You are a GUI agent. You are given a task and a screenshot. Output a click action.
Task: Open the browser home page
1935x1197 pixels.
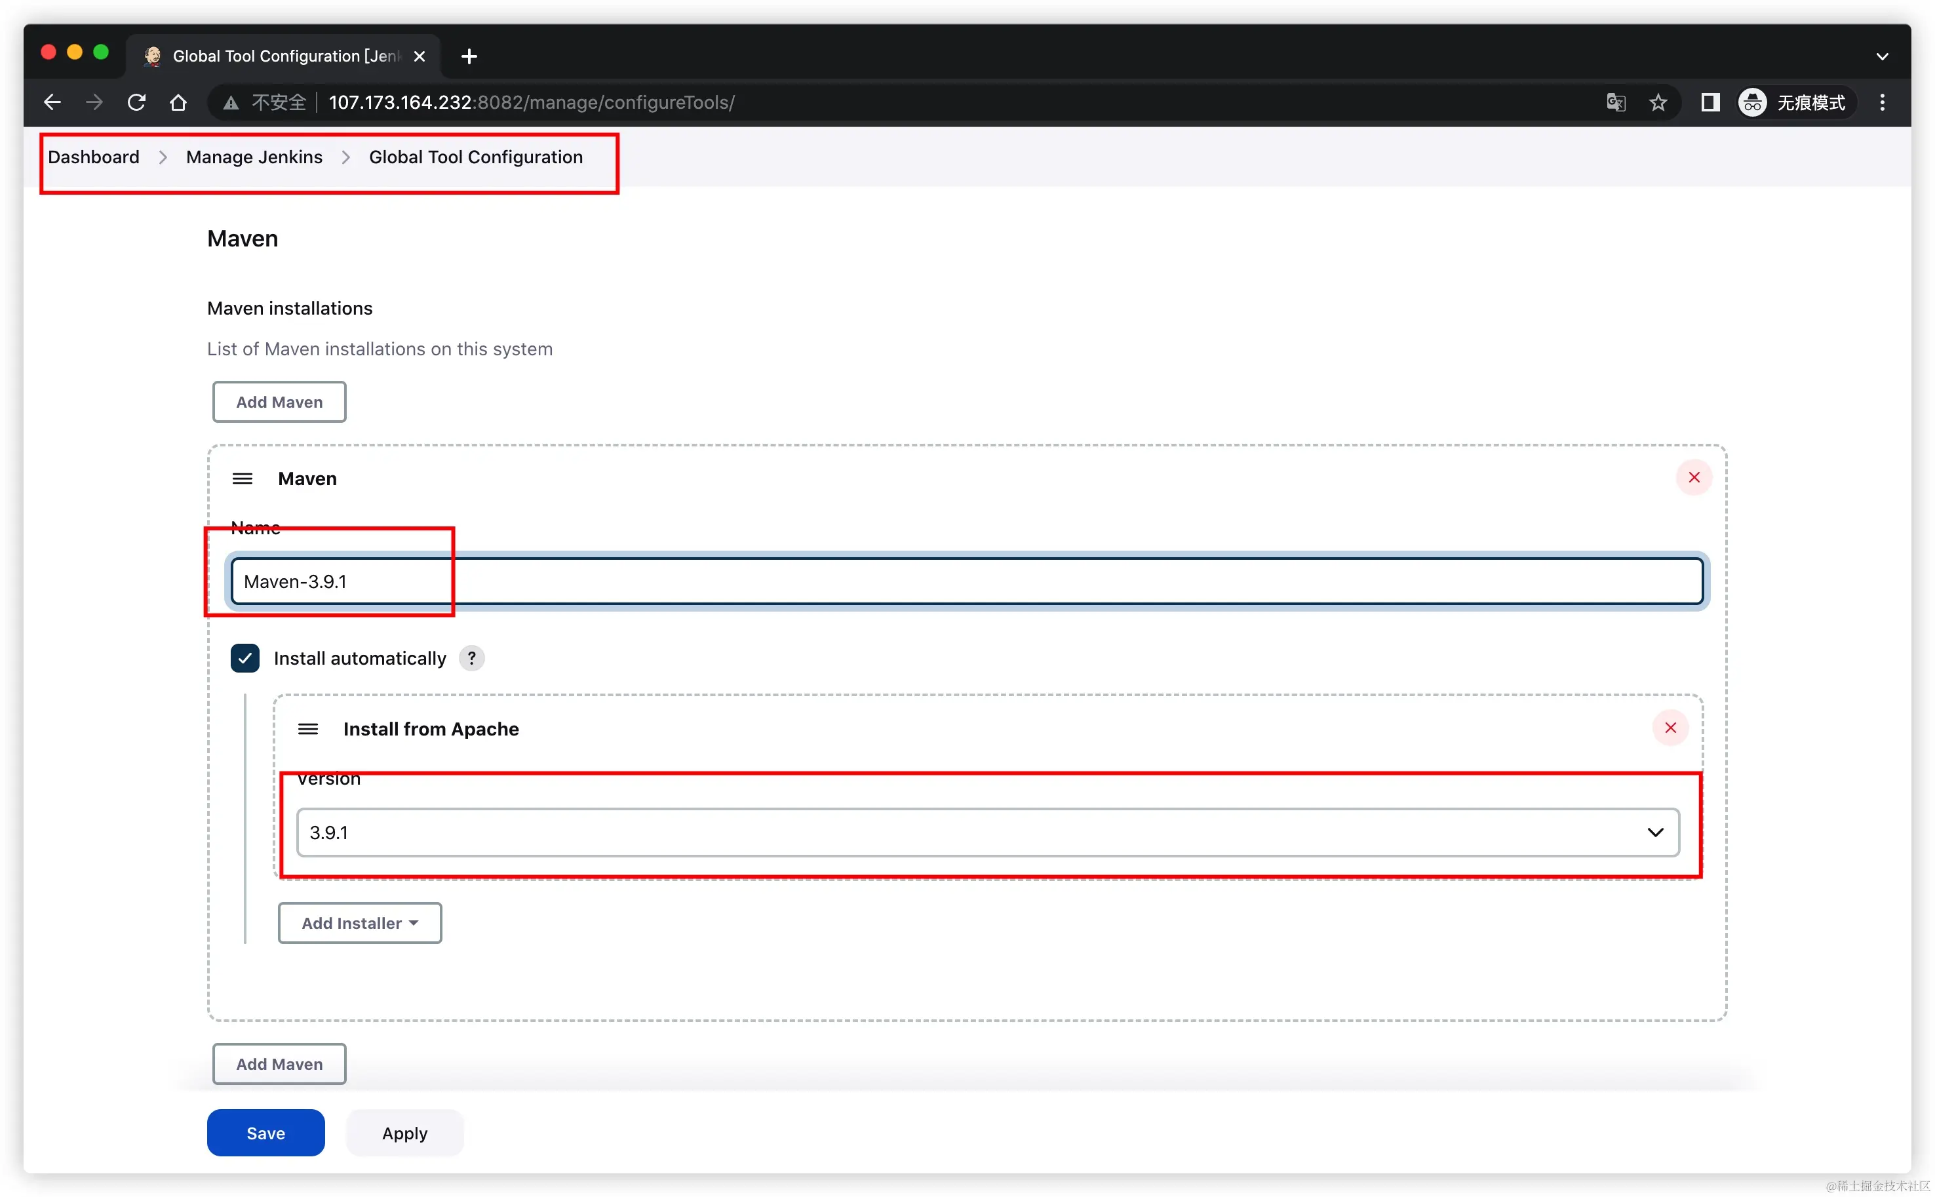tap(178, 102)
